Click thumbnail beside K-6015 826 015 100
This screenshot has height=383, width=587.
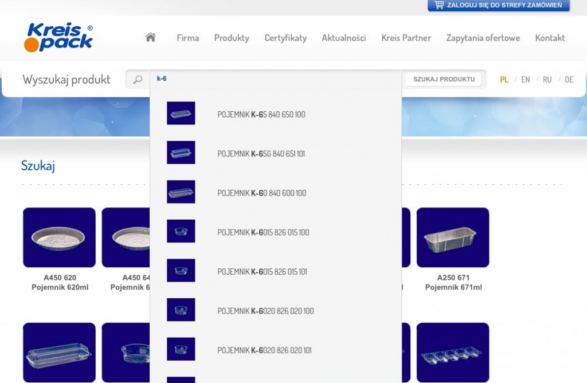click(x=181, y=231)
